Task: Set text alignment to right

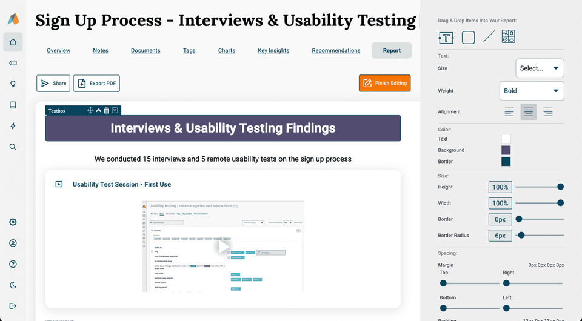Action: coord(548,112)
